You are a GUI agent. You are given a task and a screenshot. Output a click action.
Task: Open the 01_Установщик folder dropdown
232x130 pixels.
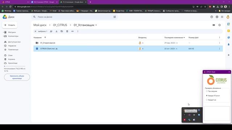tap(96, 25)
